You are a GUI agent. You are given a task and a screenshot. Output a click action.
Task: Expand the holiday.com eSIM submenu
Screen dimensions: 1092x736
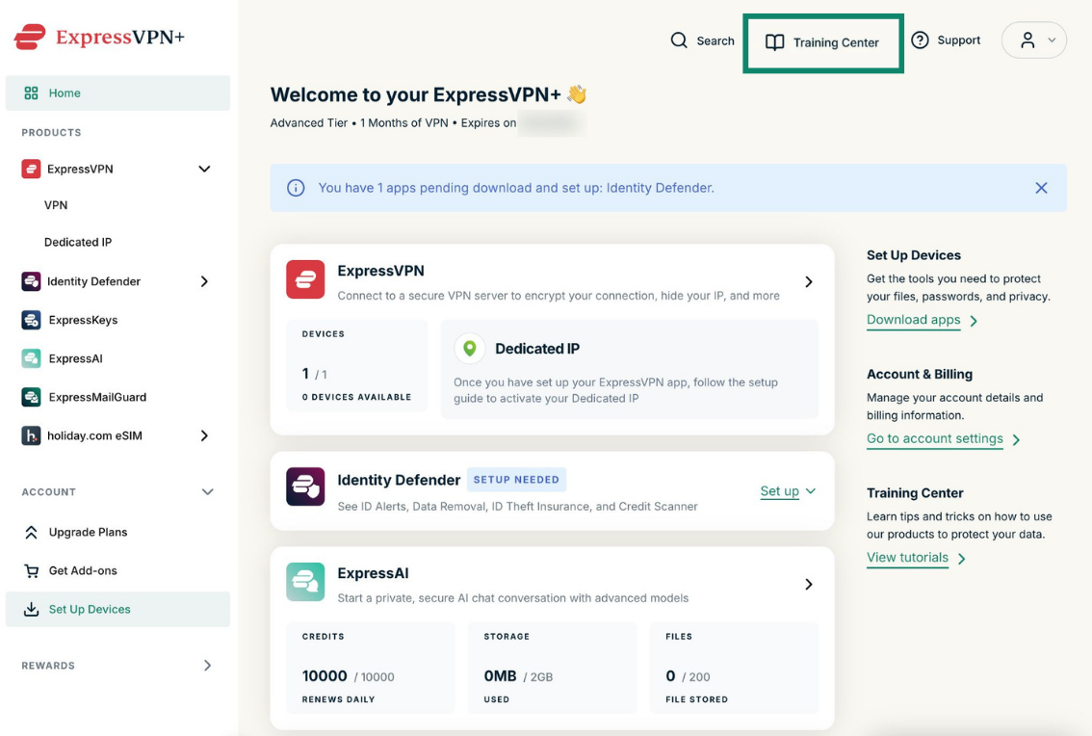204,435
